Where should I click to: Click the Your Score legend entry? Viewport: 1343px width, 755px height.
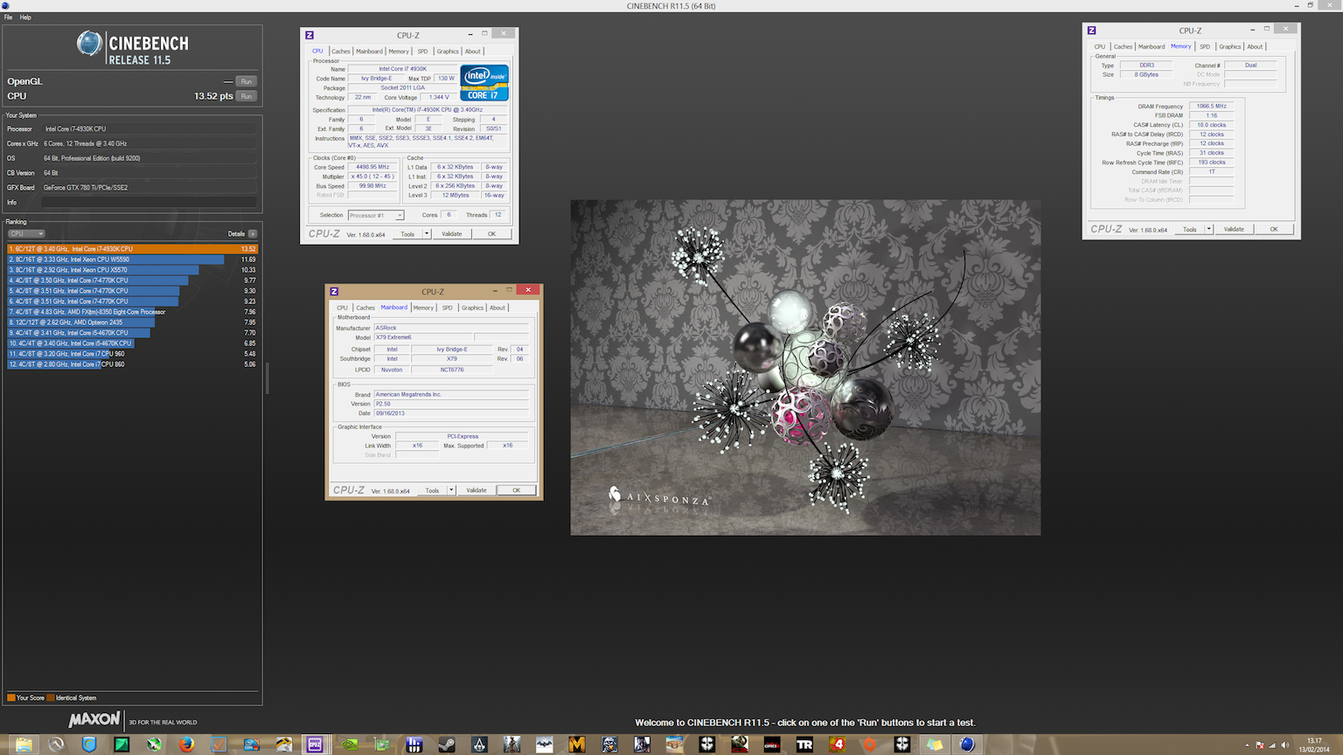tap(25, 698)
